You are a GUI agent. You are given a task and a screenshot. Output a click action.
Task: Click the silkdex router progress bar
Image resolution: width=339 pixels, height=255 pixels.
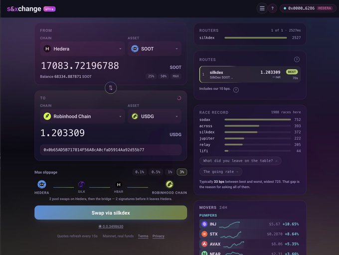pyautogui.click(x=256, y=38)
